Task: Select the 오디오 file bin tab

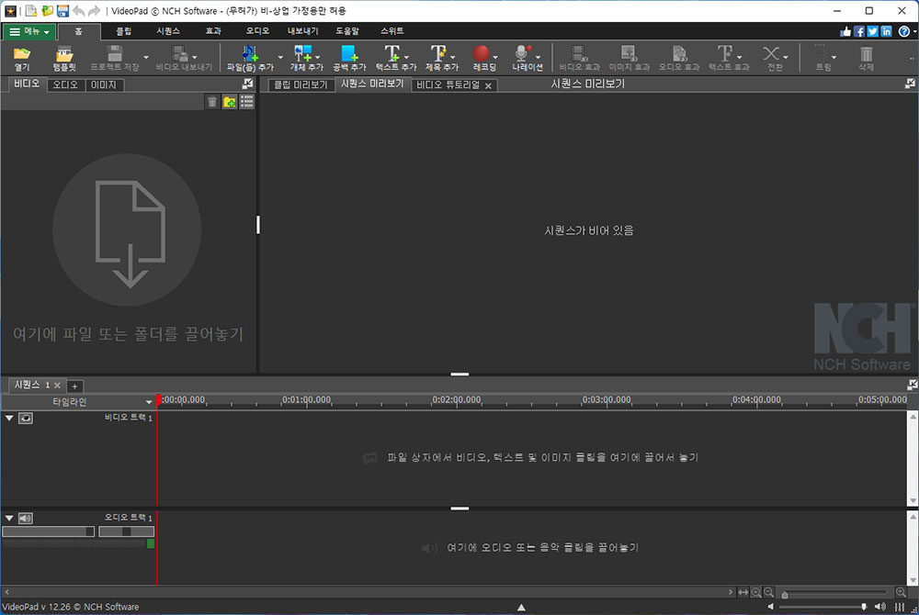Action: [x=65, y=84]
